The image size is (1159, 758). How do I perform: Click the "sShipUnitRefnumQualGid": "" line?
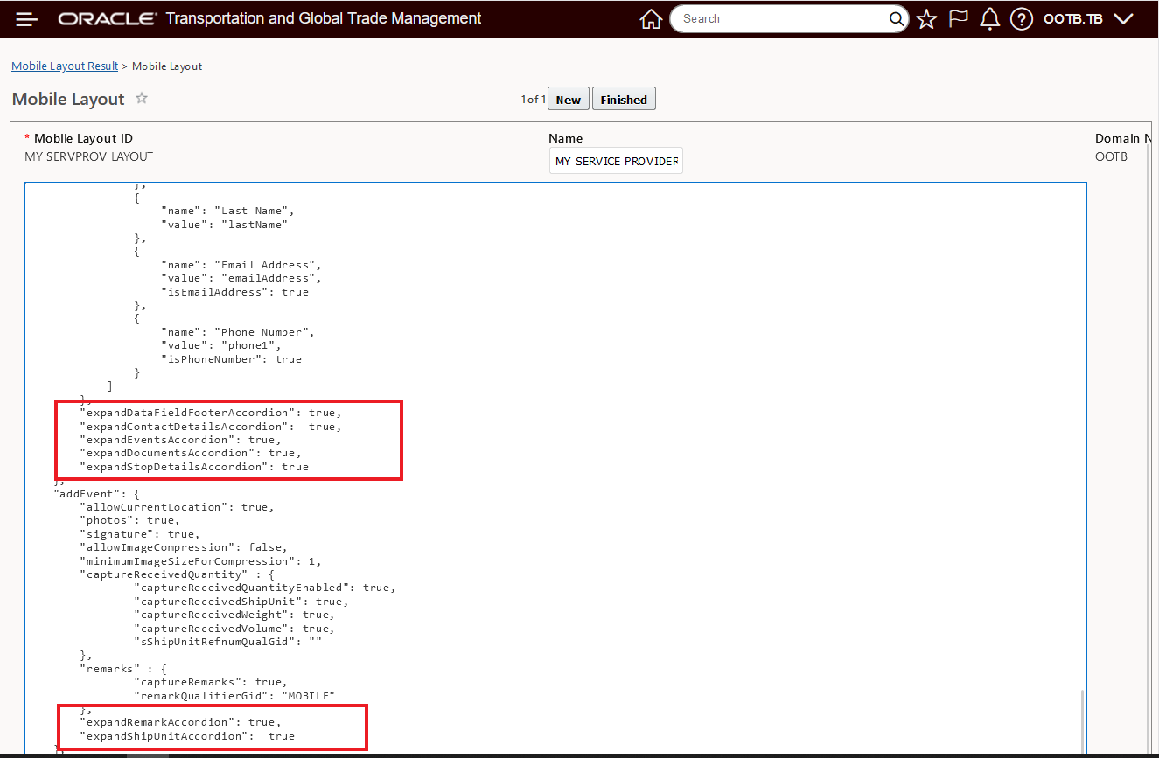pos(228,642)
